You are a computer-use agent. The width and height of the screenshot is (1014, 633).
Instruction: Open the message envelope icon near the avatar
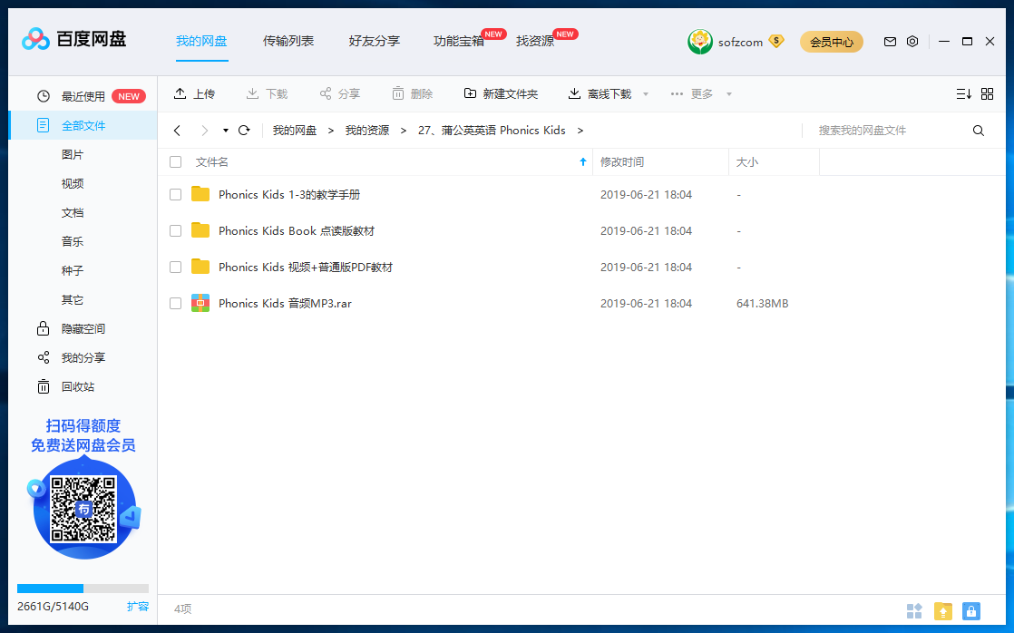890,41
